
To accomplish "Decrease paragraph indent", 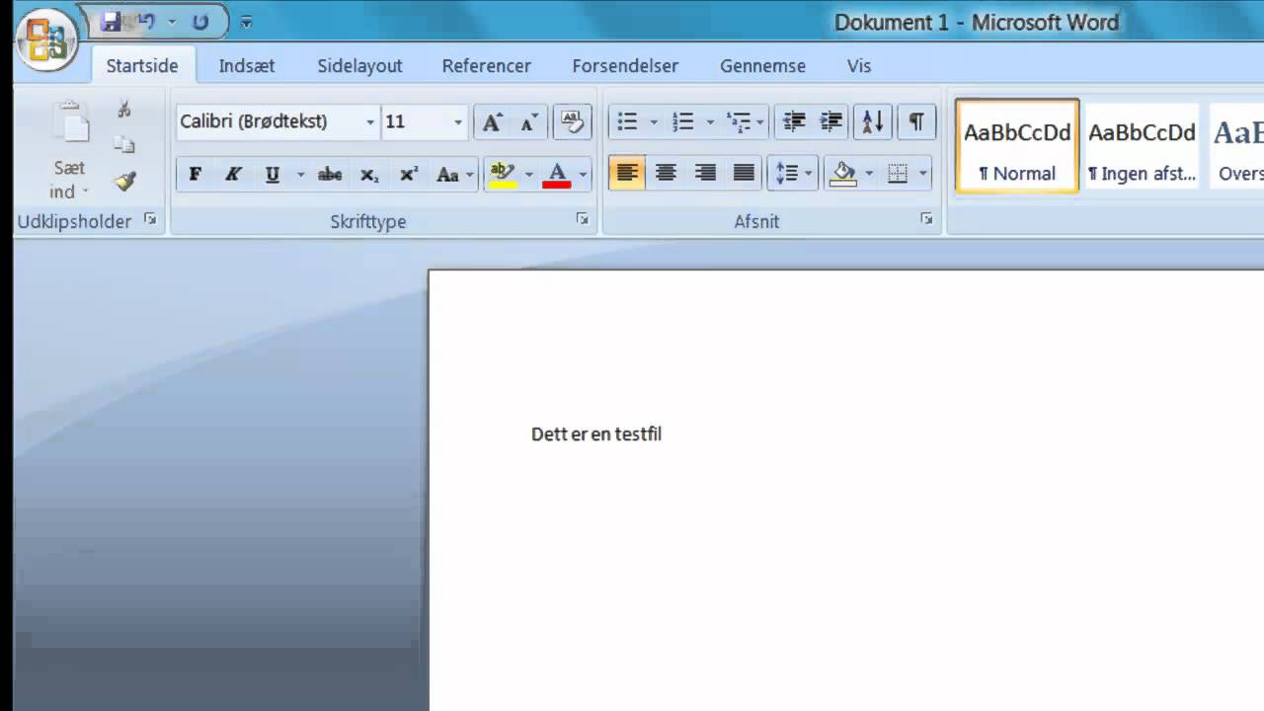I will [x=794, y=121].
